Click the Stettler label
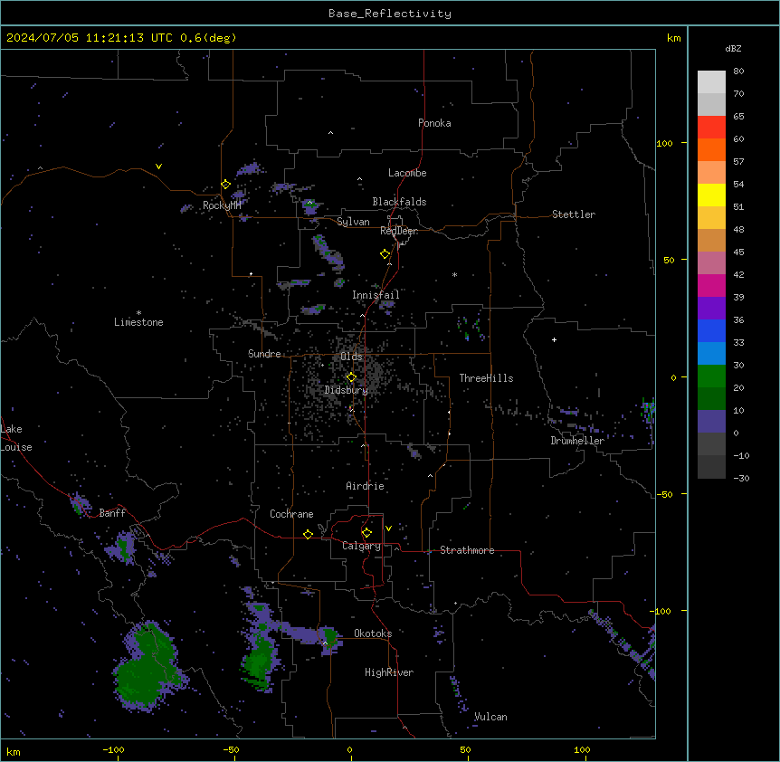This screenshot has height=762, width=780. click(574, 214)
